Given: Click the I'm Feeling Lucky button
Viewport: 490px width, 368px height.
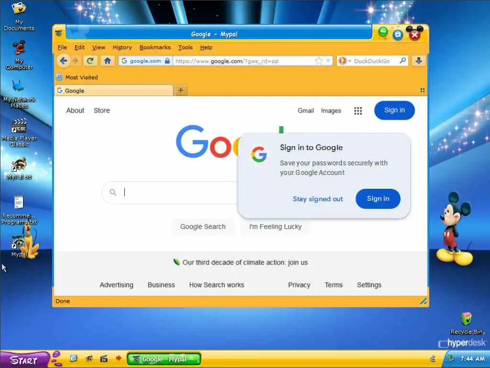Looking at the screenshot, I should point(275,227).
